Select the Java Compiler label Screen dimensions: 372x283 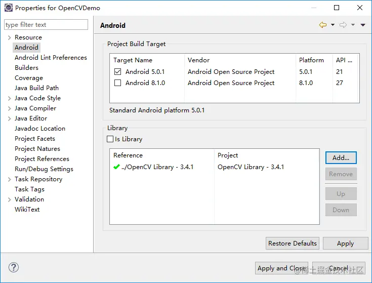(x=35, y=108)
